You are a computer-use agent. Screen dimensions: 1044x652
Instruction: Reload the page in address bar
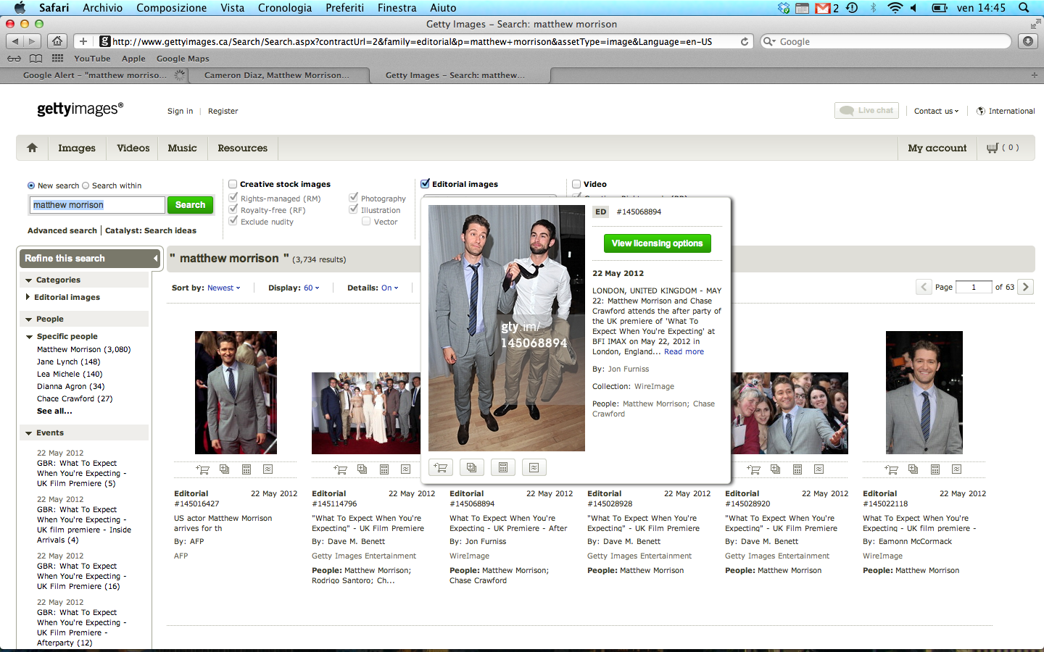pos(745,41)
